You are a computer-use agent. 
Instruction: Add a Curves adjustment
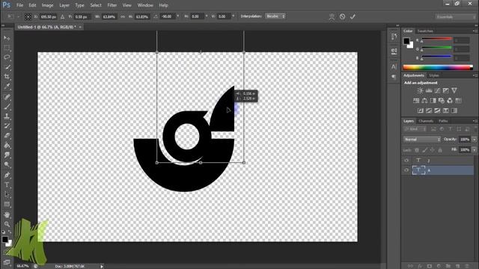(x=437, y=90)
